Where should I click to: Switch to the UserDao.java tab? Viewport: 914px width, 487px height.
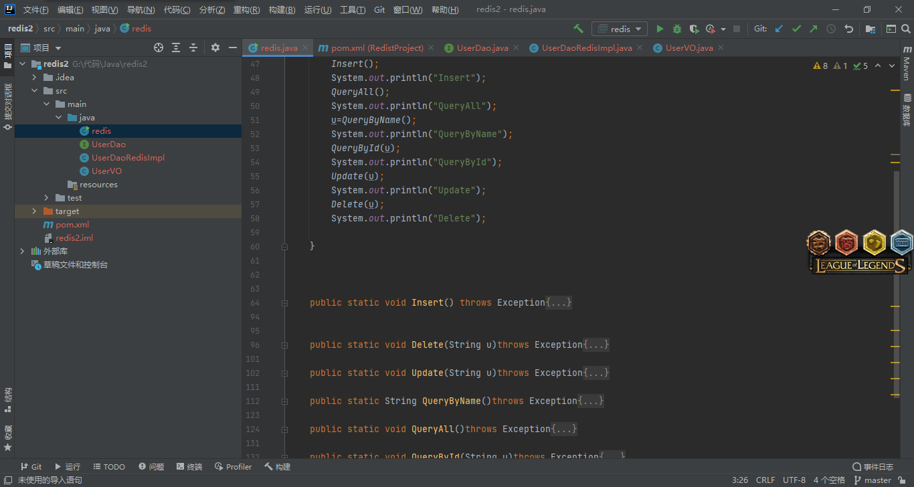click(482, 48)
